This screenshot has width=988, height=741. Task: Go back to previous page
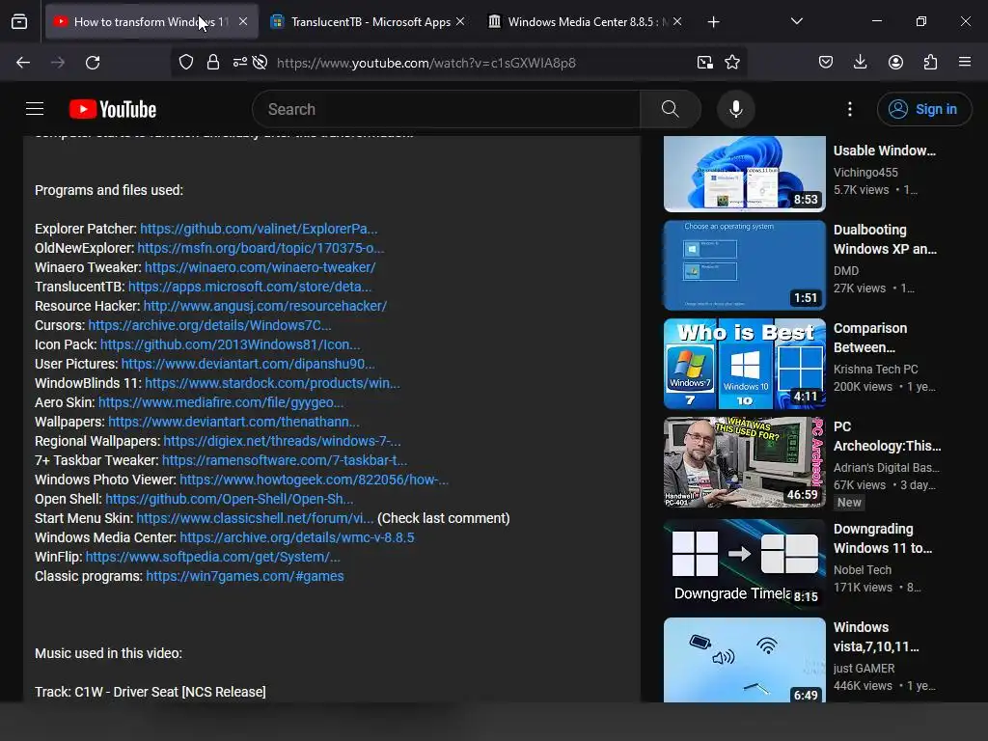tap(23, 63)
